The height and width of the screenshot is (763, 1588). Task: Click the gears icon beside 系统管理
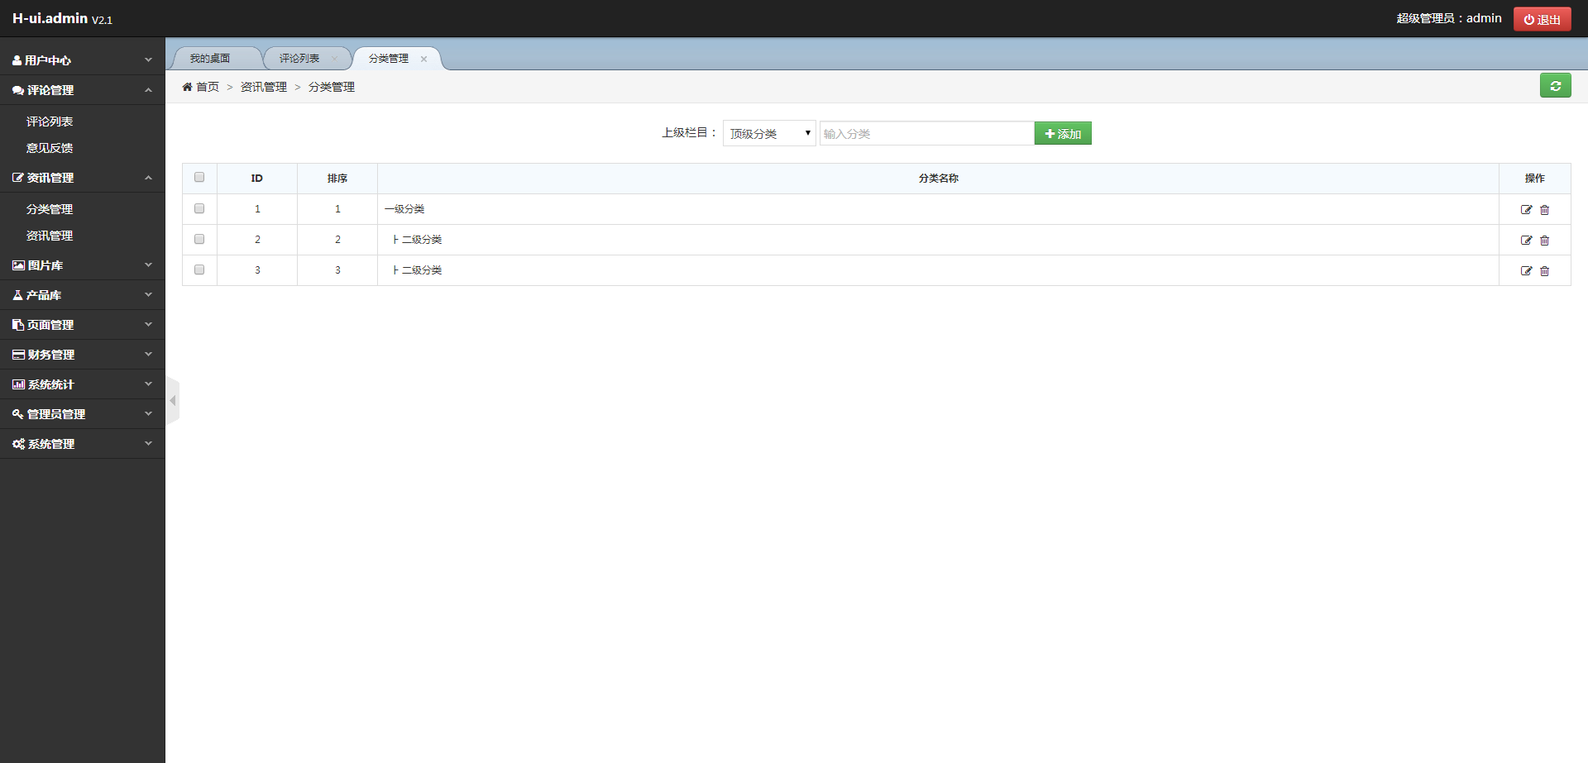[18, 444]
